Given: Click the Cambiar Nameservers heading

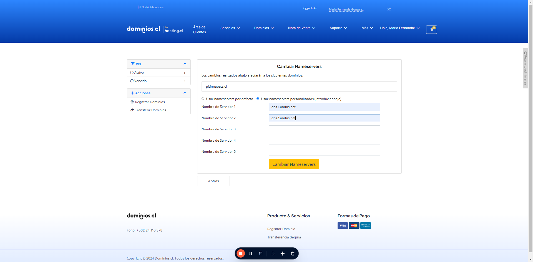Looking at the screenshot, I should 299,67.
